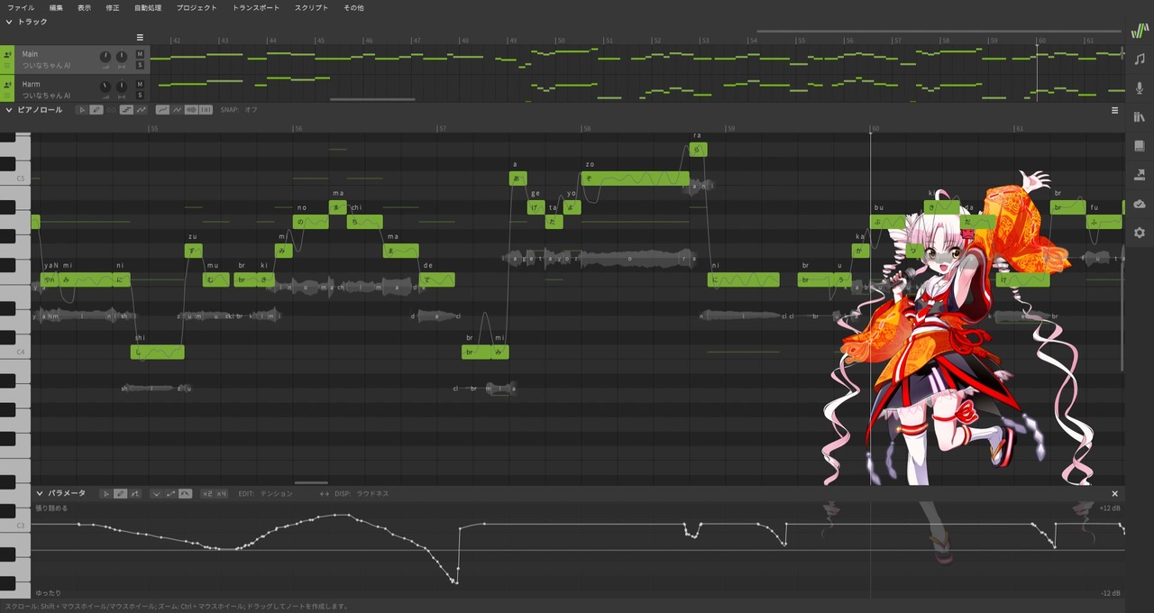Image resolution: width=1154 pixels, height=613 pixels.
Task: Open the render export panel in the sidebar
Action: (x=1140, y=175)
